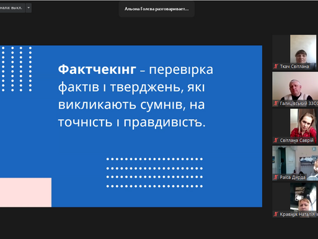Click the muted mic icon of Кравчук Наталія
This screenshot has height=239, width=318.
click(276, 214)
